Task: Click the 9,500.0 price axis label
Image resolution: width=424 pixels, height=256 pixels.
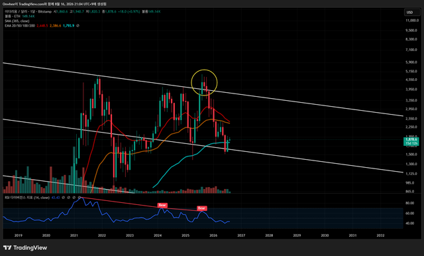Action: (411, 31)
